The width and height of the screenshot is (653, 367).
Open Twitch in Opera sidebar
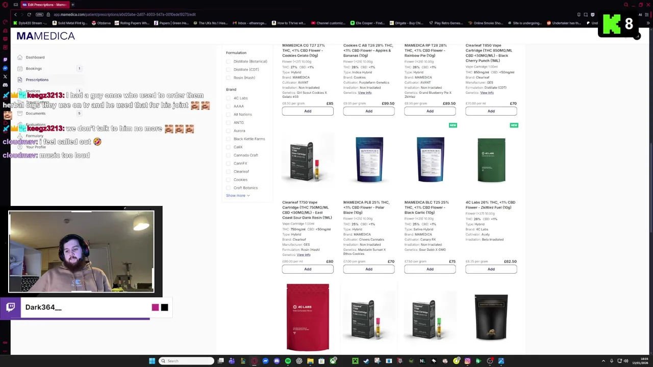point(5,59)
